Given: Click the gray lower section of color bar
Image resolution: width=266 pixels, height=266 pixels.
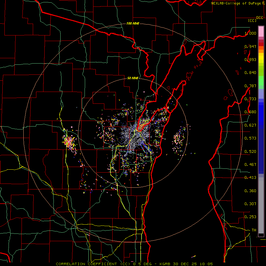Looking at the screenshot, I should pyautogui.click(x=261, y=205).
